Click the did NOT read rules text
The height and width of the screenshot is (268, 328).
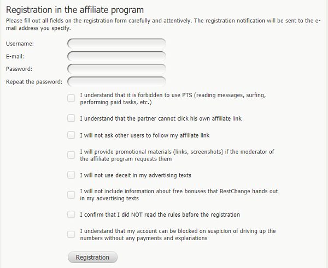[160, 215]
